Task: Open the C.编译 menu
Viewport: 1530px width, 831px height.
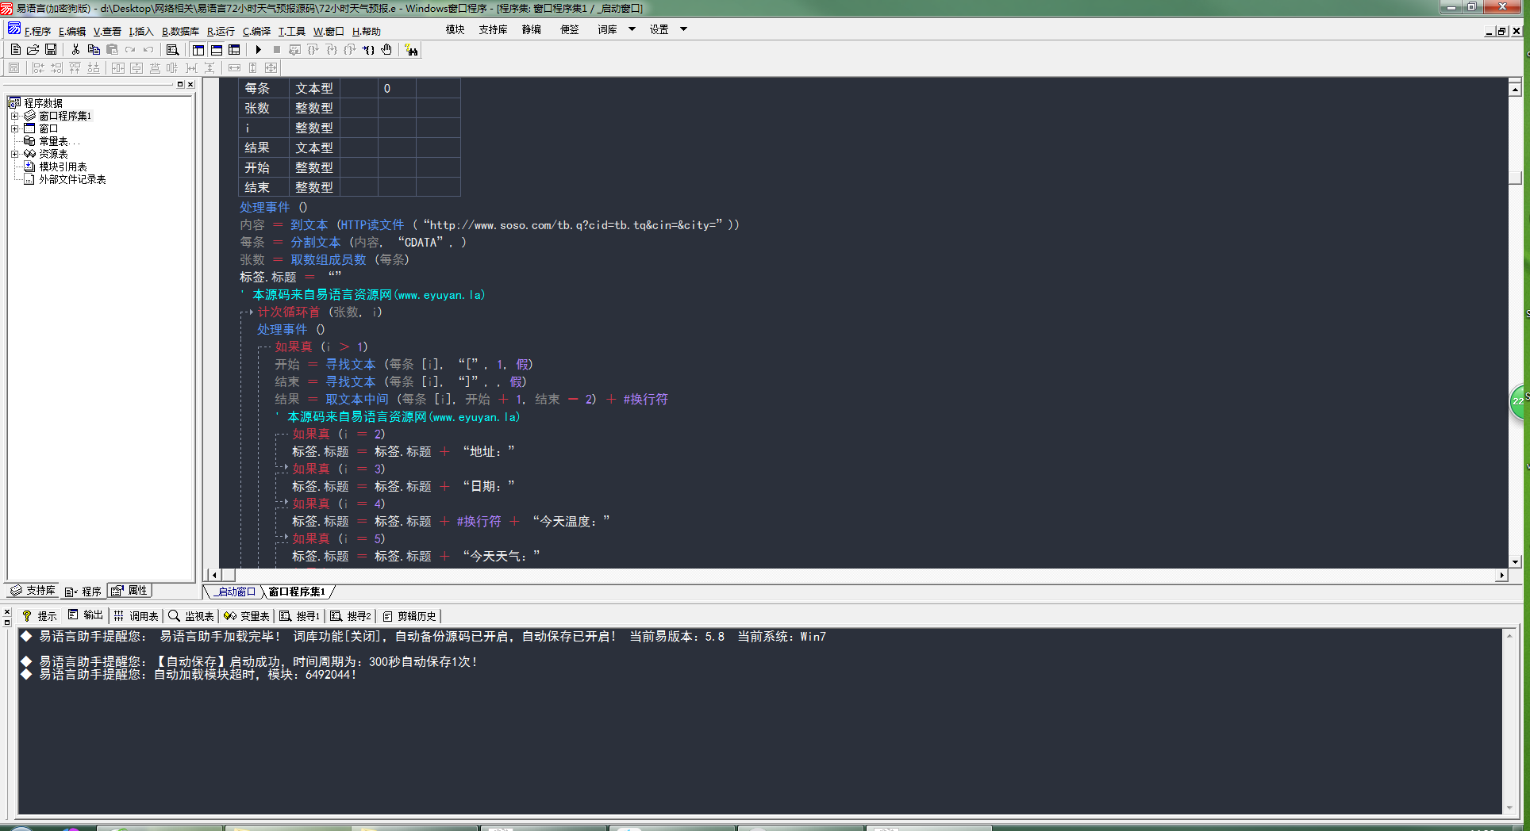Action: 256,31
